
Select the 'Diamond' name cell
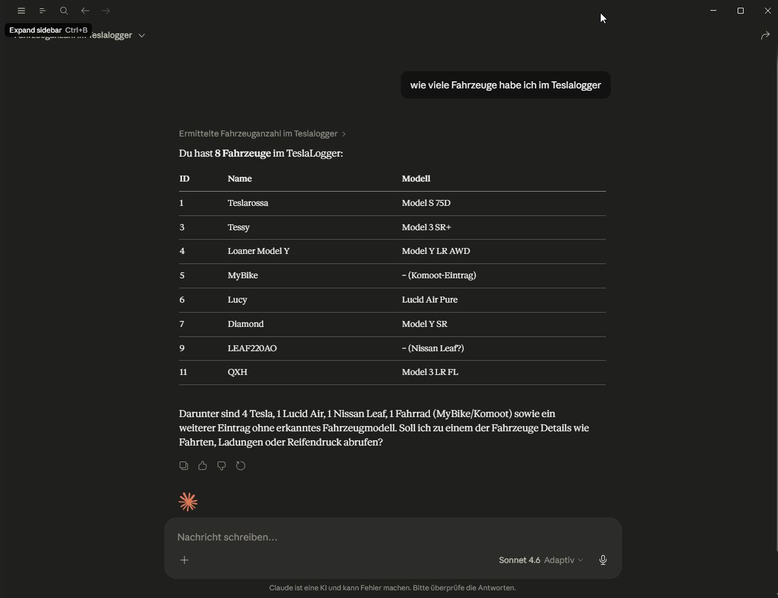click(245, 324)
